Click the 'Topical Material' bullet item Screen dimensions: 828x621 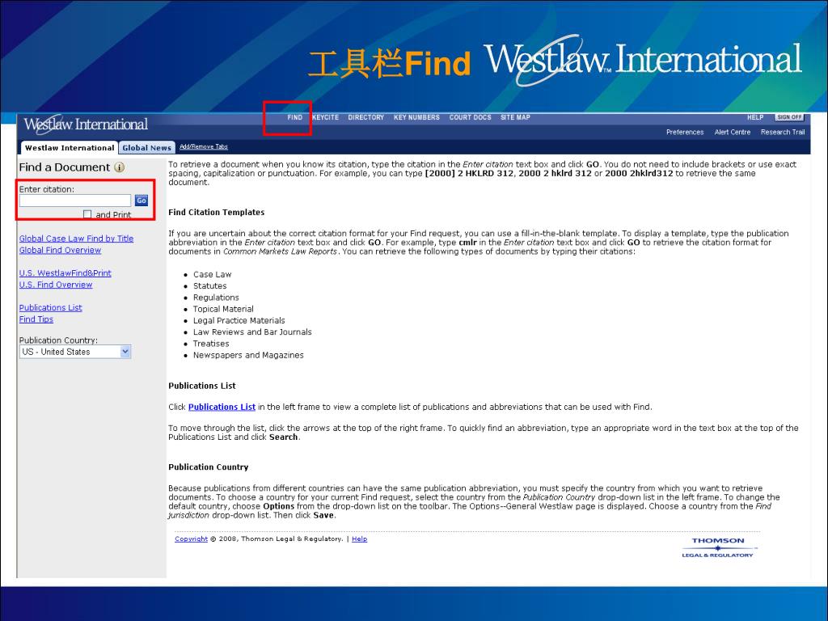click(223, 309)
